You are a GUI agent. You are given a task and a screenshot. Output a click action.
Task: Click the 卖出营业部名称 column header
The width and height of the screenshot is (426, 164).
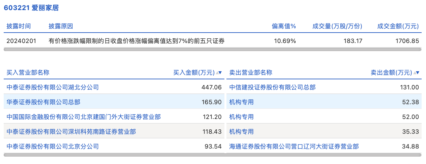251,73
